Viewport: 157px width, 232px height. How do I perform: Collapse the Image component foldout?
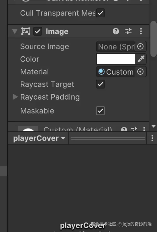point(15,31)
